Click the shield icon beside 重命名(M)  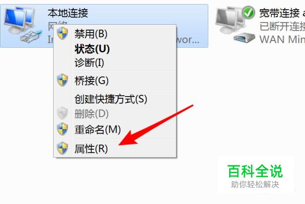coord(63,129)
